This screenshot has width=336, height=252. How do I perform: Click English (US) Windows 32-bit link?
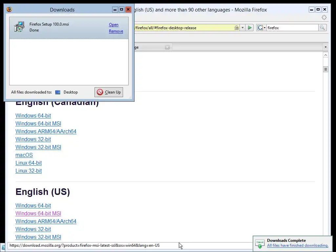[x=33, y=229]
